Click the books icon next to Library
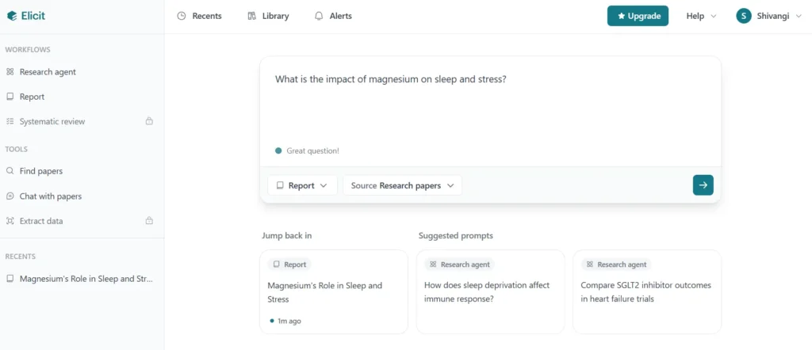Screen dimensions: 812x350 coord(252,16)
